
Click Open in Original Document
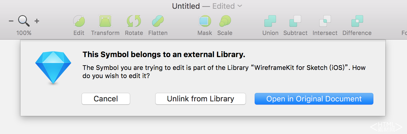[314, 99]
